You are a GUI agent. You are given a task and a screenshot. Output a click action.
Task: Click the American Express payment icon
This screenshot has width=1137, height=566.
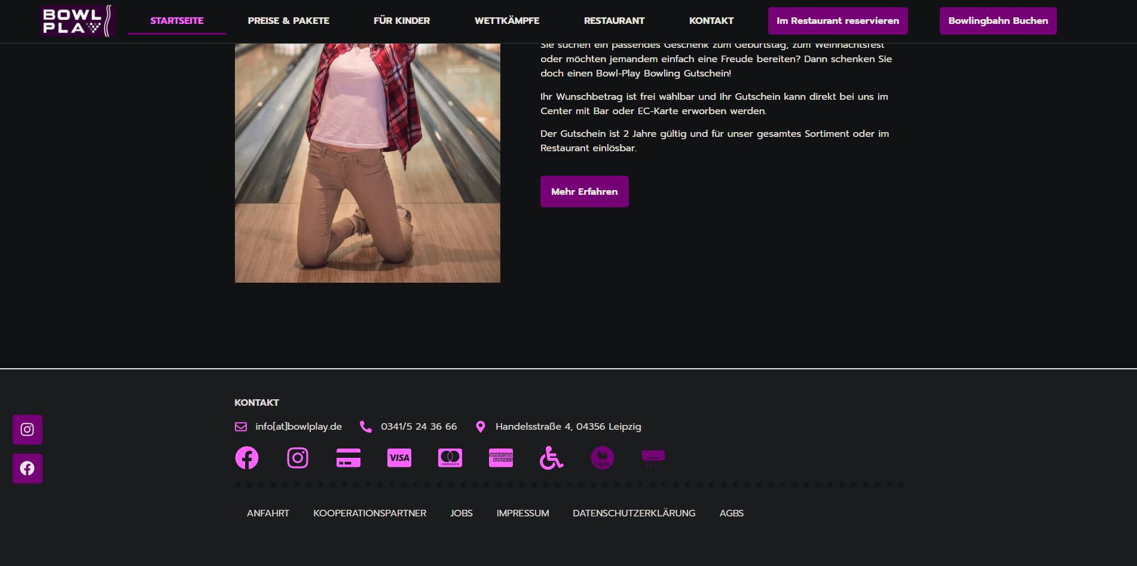point(501,458)
